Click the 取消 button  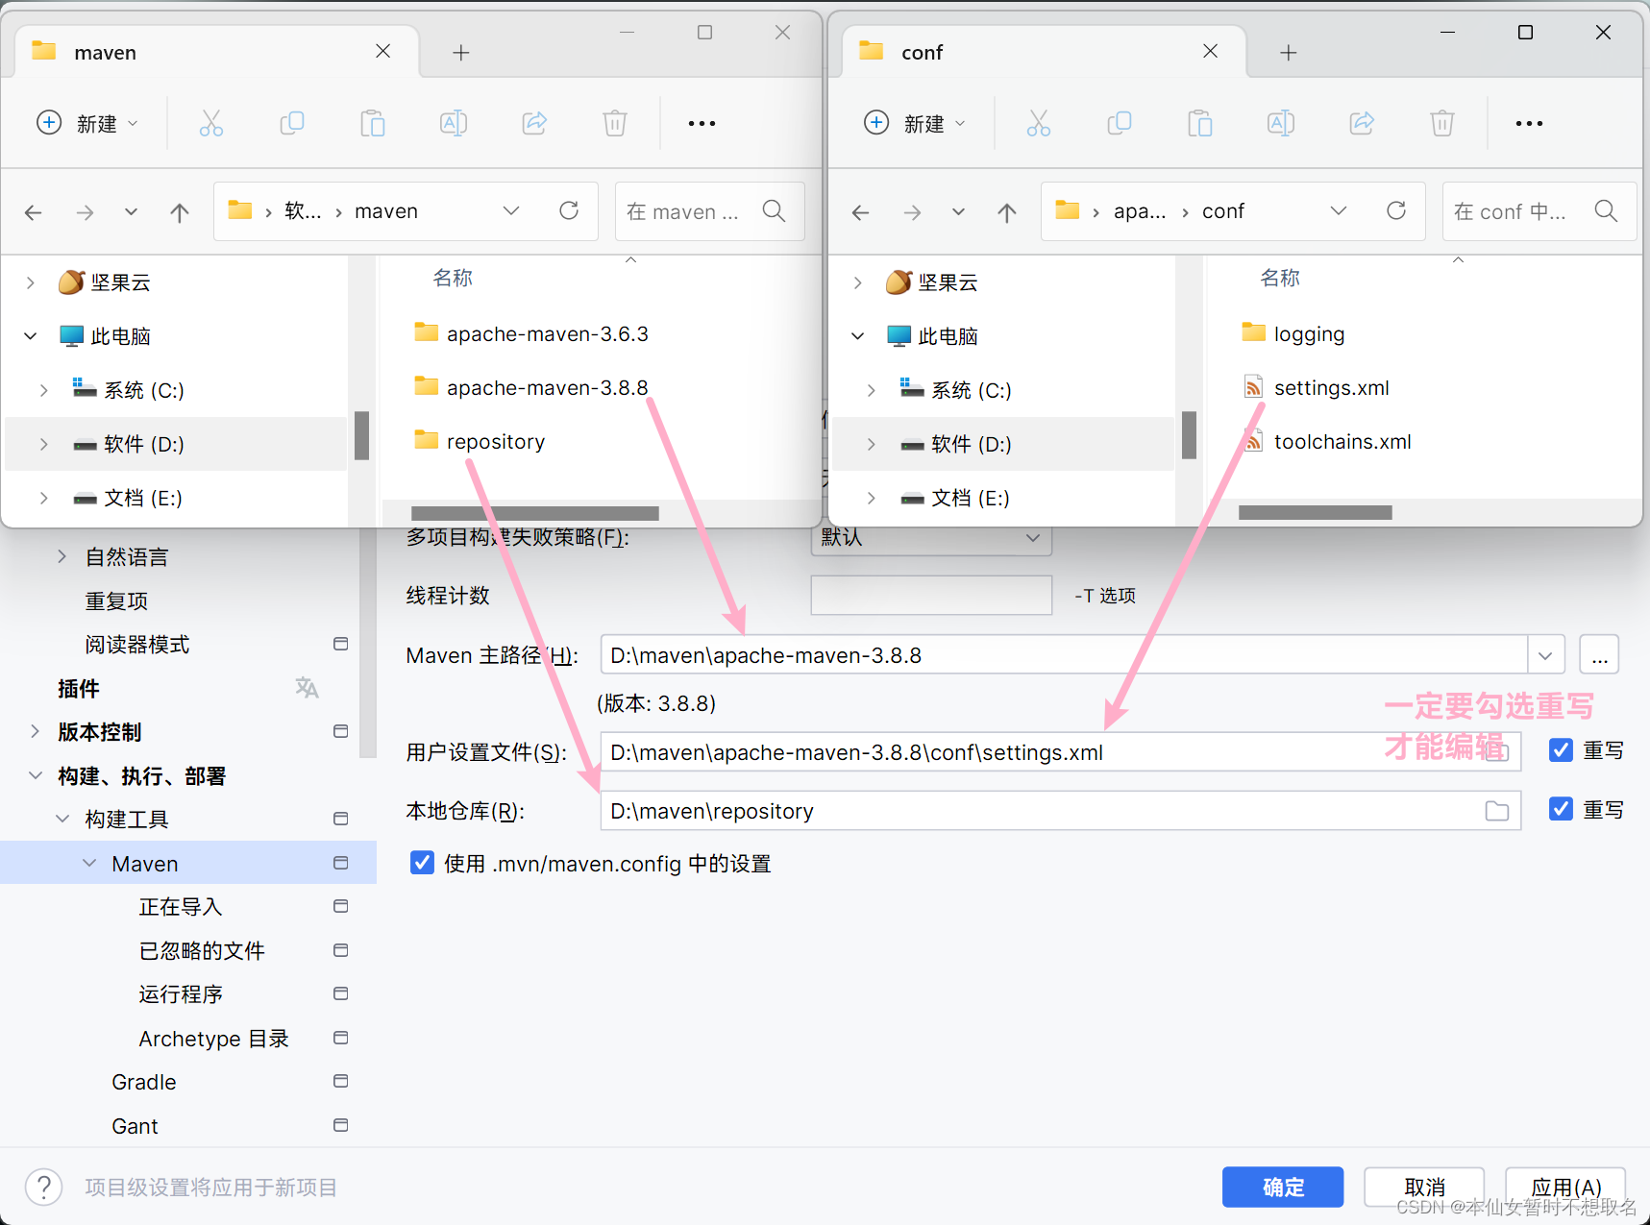(1424, 1188)
